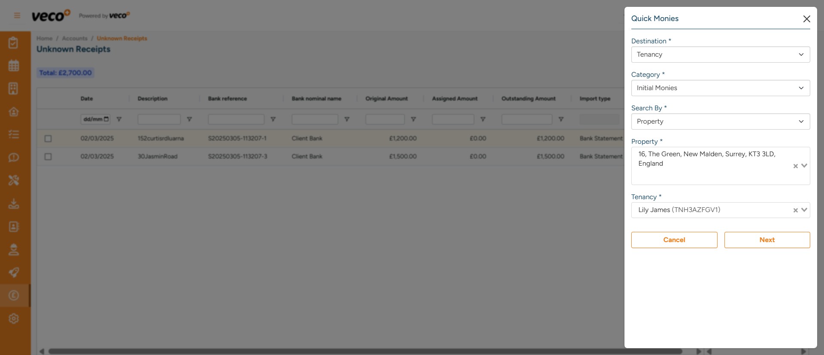This screenshot has width=824, height=355.
Task: Click the Description column filter icon
Action: click(x=189, y=119)
